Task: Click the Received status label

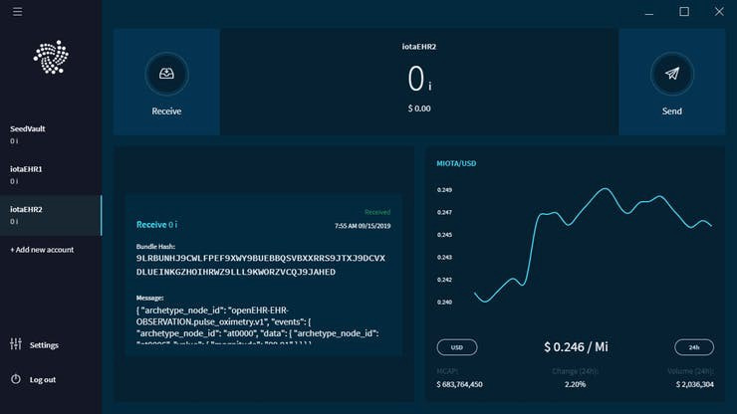Action: point(377,212)
